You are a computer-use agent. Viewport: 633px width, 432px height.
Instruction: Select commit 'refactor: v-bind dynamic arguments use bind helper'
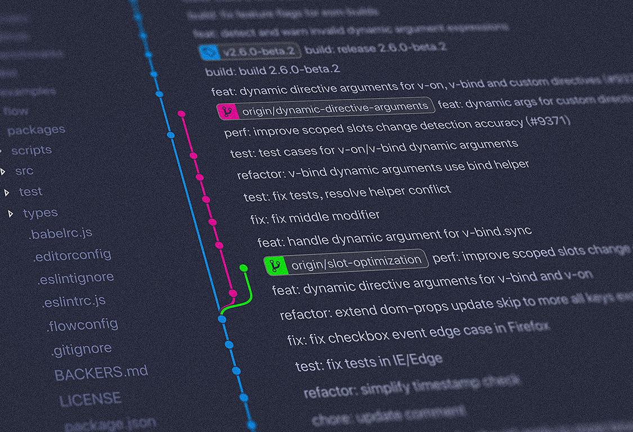[x=383, y=170]
